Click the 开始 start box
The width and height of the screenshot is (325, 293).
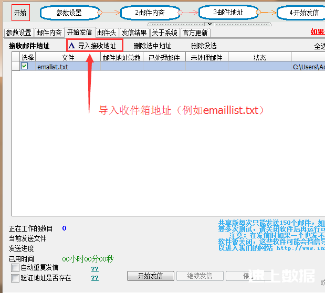coord(20,13)
